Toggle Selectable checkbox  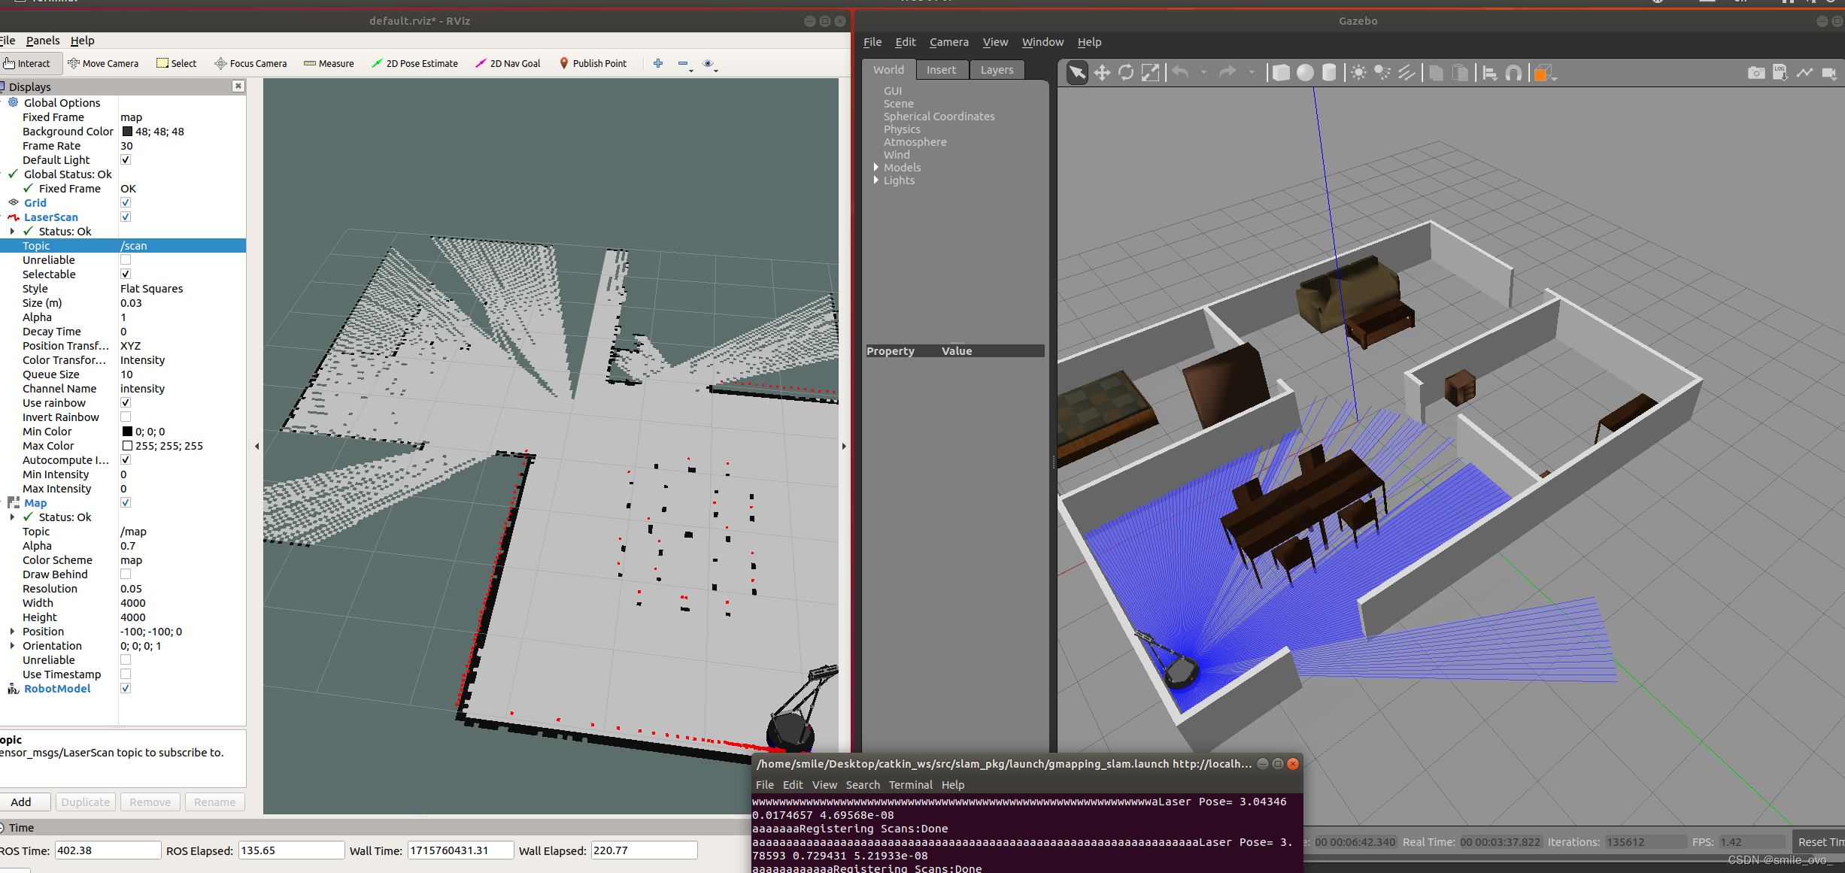tap(126, 274)
